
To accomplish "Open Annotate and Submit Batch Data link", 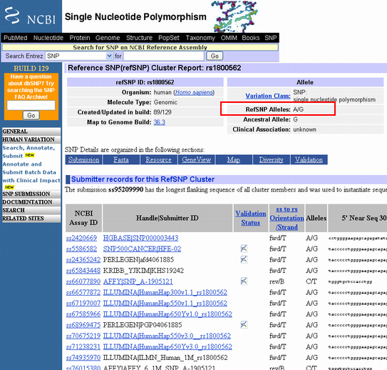I will (x=31, y=172).
